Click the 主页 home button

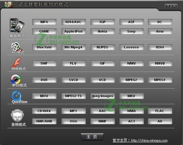pyautogui.click(x=92, y=137)
